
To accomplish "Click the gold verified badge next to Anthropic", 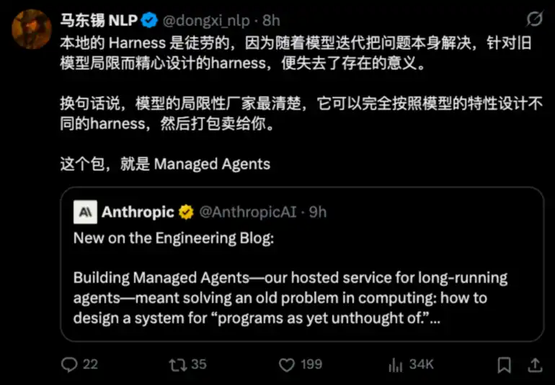I will [x=186, y=212].
